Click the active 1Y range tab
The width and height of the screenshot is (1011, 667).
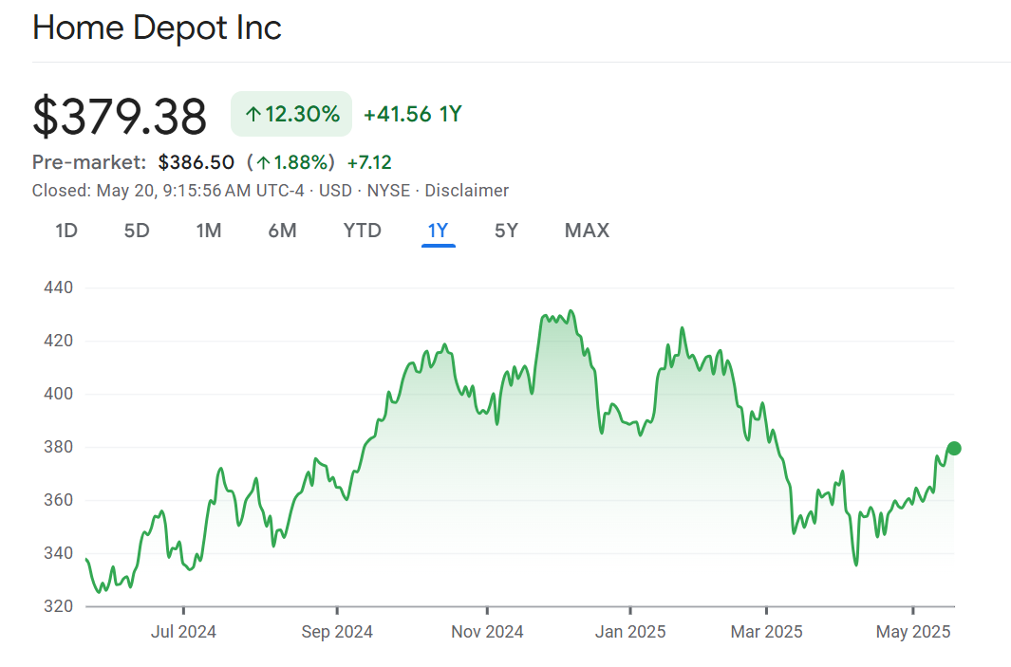[438, 231]
